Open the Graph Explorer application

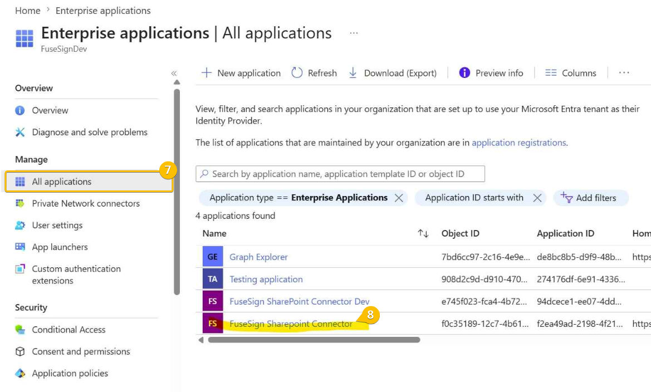pos(258,257)
